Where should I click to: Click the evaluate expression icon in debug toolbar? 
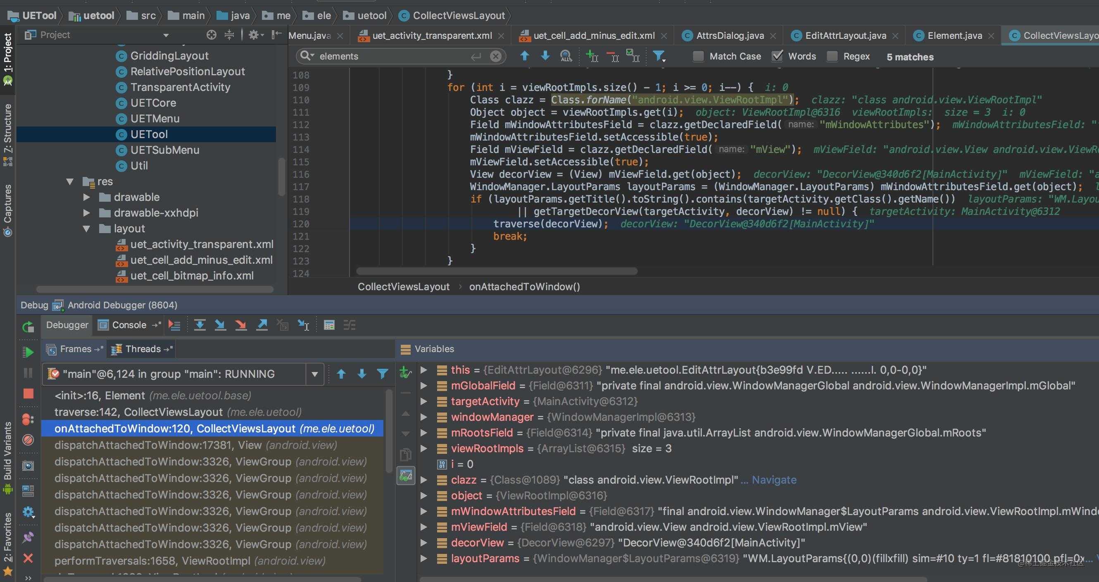coord(328,325)
